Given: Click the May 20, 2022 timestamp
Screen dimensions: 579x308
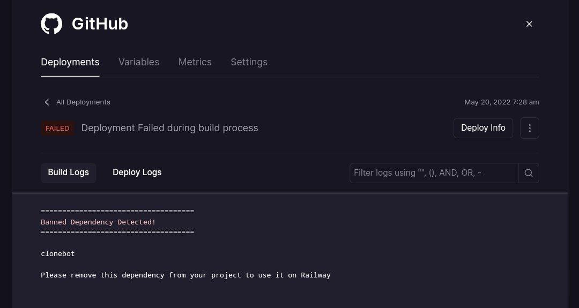Looking at the screenshot, I should point(501,102).
